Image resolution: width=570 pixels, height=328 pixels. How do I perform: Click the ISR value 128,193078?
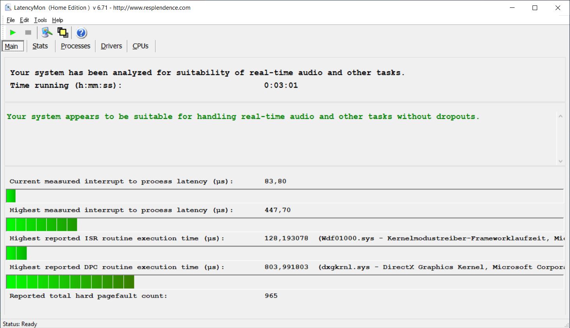click(286, 238)
